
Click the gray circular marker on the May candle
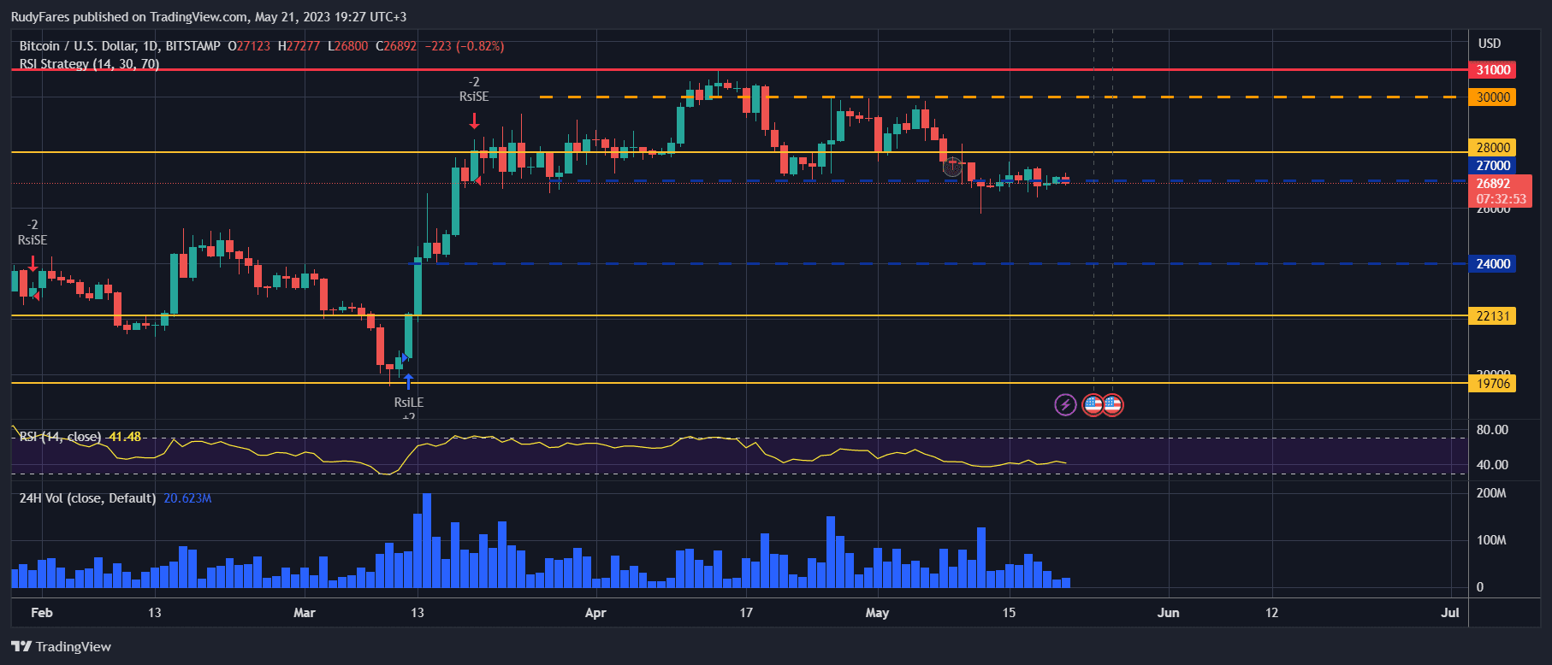point(952,168)
